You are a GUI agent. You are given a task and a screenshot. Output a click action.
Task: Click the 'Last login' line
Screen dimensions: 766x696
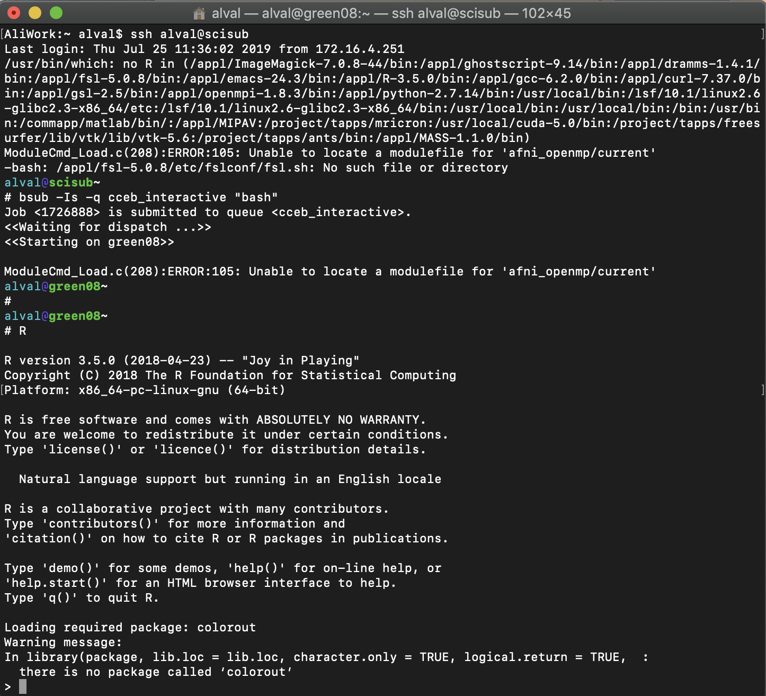204,49
